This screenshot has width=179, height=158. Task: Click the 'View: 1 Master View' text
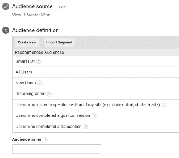point(31,15)
